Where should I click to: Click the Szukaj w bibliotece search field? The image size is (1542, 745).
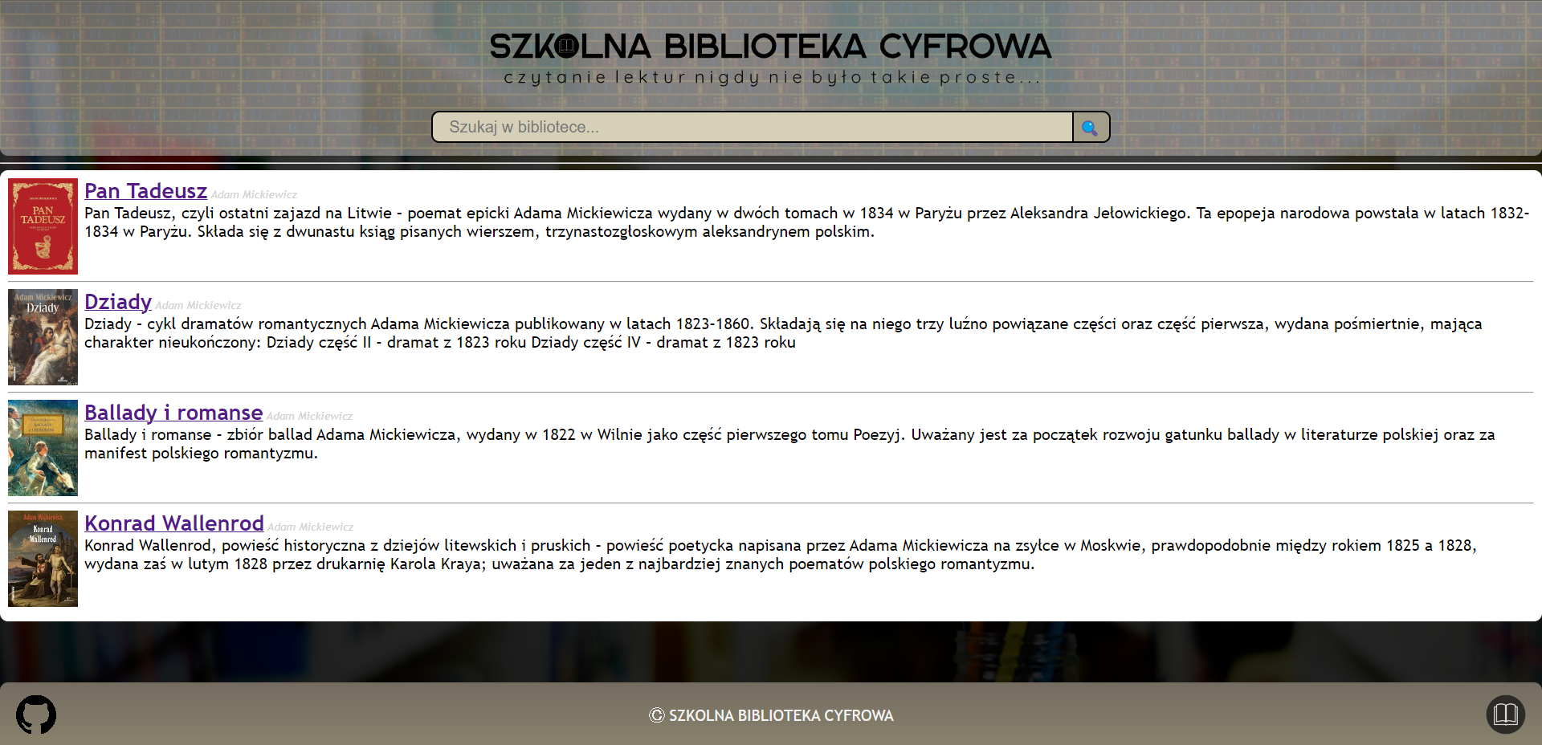[752, 127]
